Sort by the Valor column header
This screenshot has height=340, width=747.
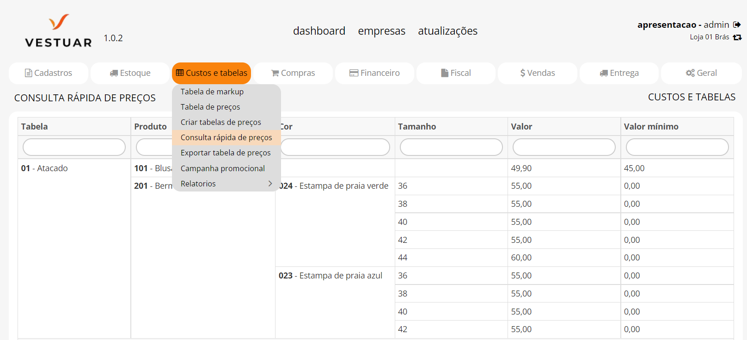click(x=564, y=126)
